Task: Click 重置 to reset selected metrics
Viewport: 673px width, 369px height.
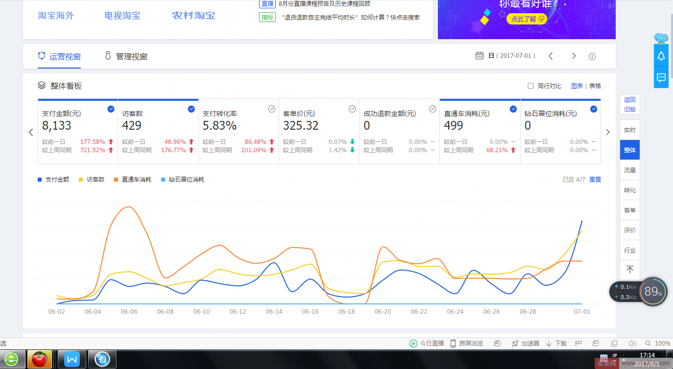Action: pos(595,180)
